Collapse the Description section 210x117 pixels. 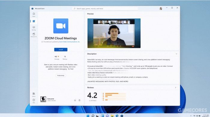(x=176, y=54)
